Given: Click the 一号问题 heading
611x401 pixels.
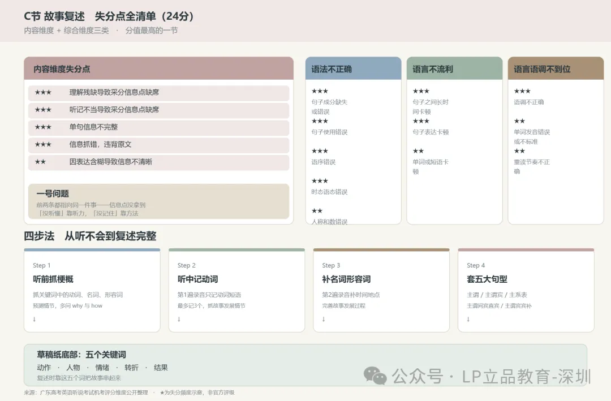Looking at the screenshot, I should click(x=53, y=193).
